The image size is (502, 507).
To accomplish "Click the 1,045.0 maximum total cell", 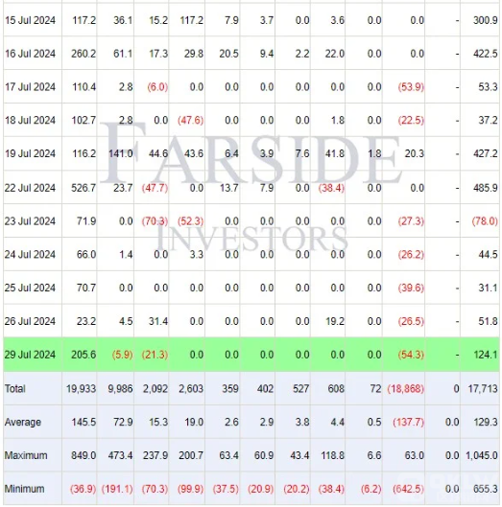I will [482, 455].
